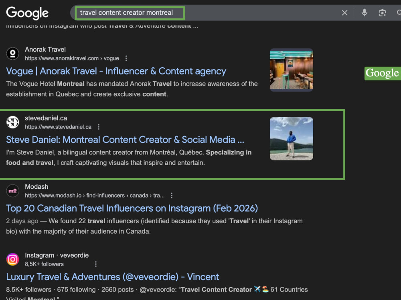Click the Instagram favicon for veveordie
Screen dimensions: 401x300
[12, 260]
